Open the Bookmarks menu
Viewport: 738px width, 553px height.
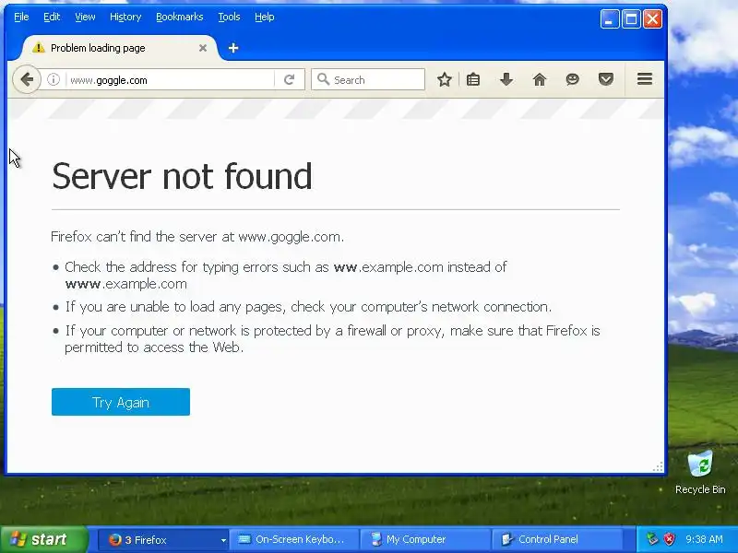(179, 17)
